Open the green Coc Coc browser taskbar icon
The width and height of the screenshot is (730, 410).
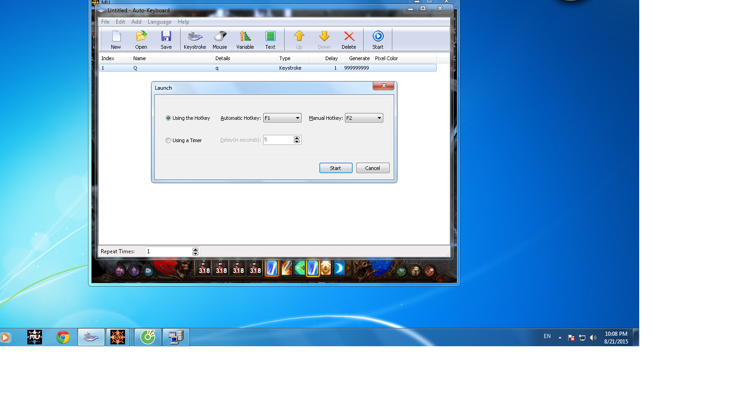pos(148,337)
